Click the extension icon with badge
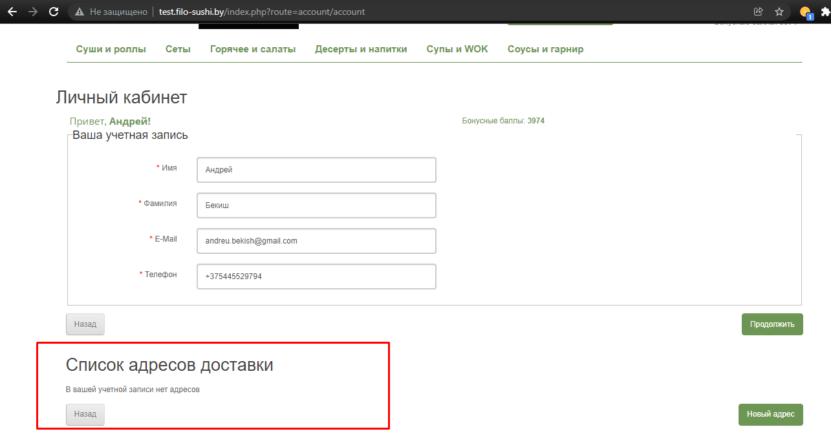This screenshot has width=831, height=438. [806, 12]
